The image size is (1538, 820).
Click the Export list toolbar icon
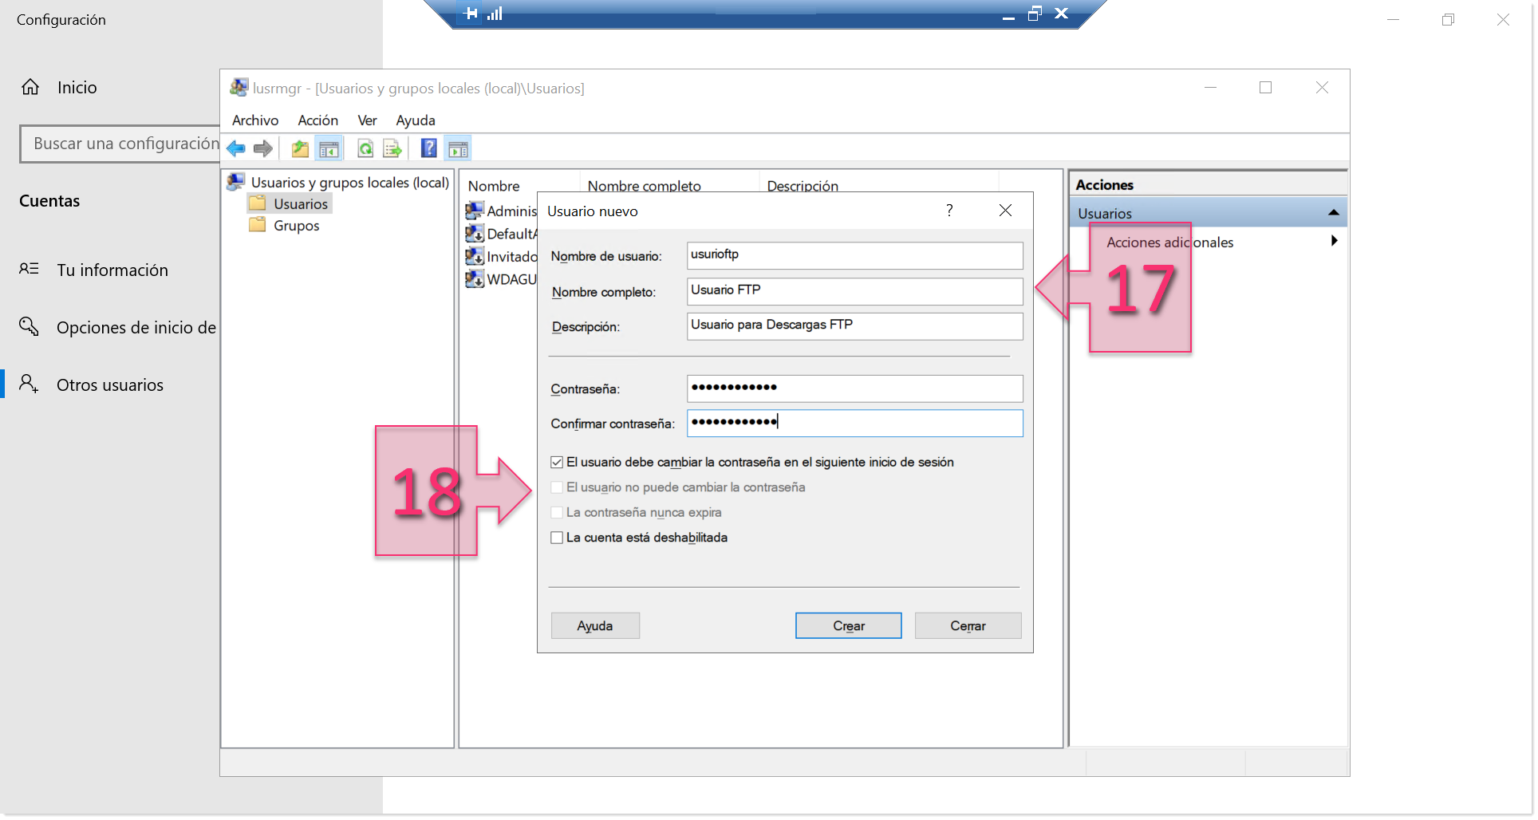click(x=392, y=148)
